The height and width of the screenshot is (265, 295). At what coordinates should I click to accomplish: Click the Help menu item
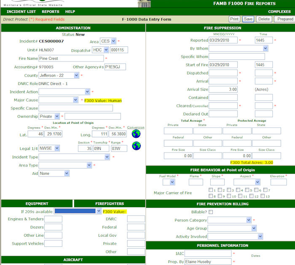pyautogui.click(x=70, y=12)
